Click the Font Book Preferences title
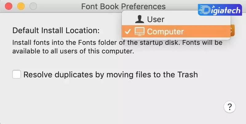The width and height of the screenshot is (246, 124). [123, 6]
